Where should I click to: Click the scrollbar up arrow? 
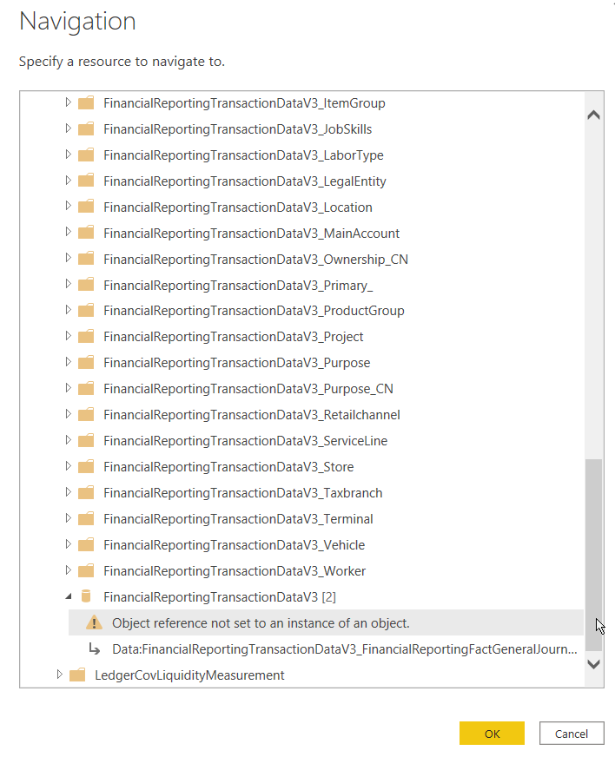(x=594, y=115)
